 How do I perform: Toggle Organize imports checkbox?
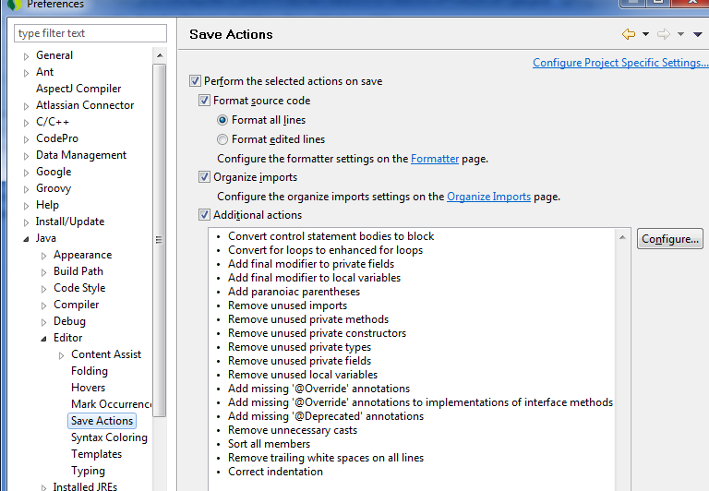pyautogui.click(x=204, y=177)
